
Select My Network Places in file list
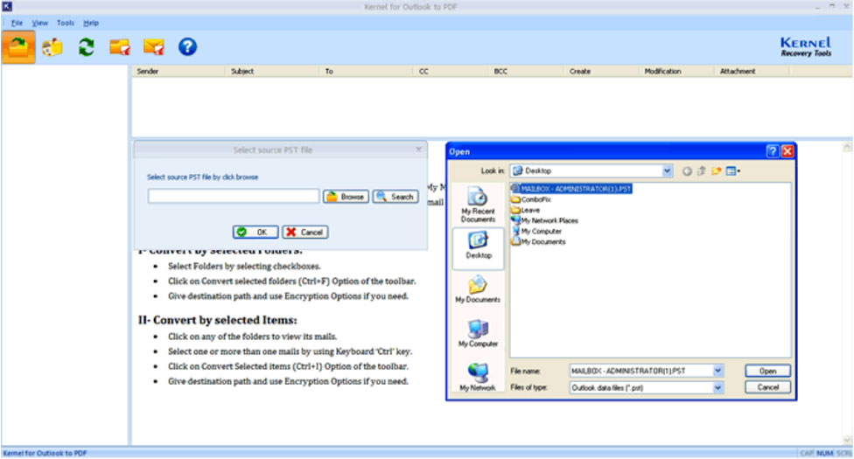click(x=544, y=220)
